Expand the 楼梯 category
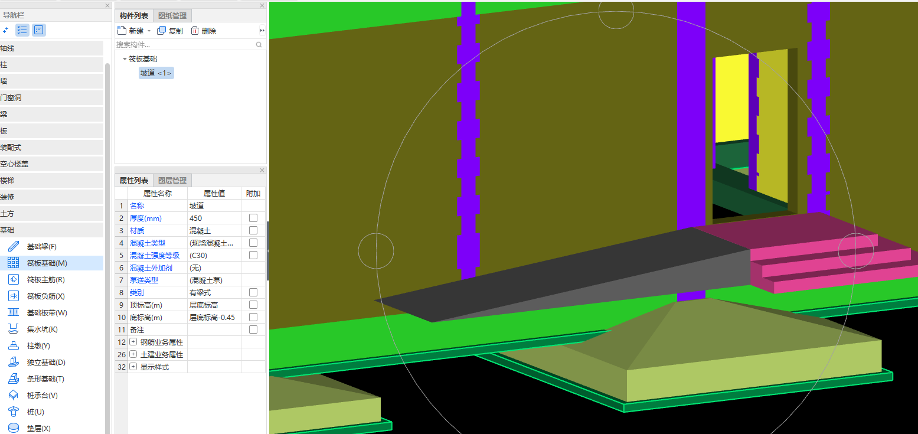The width and height of the screenshot is (918, 434). pos(51,181)
